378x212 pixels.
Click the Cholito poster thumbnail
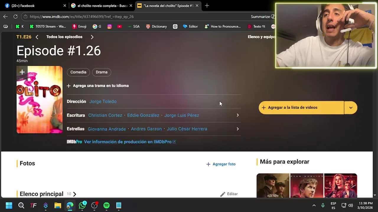coord(40,100)
